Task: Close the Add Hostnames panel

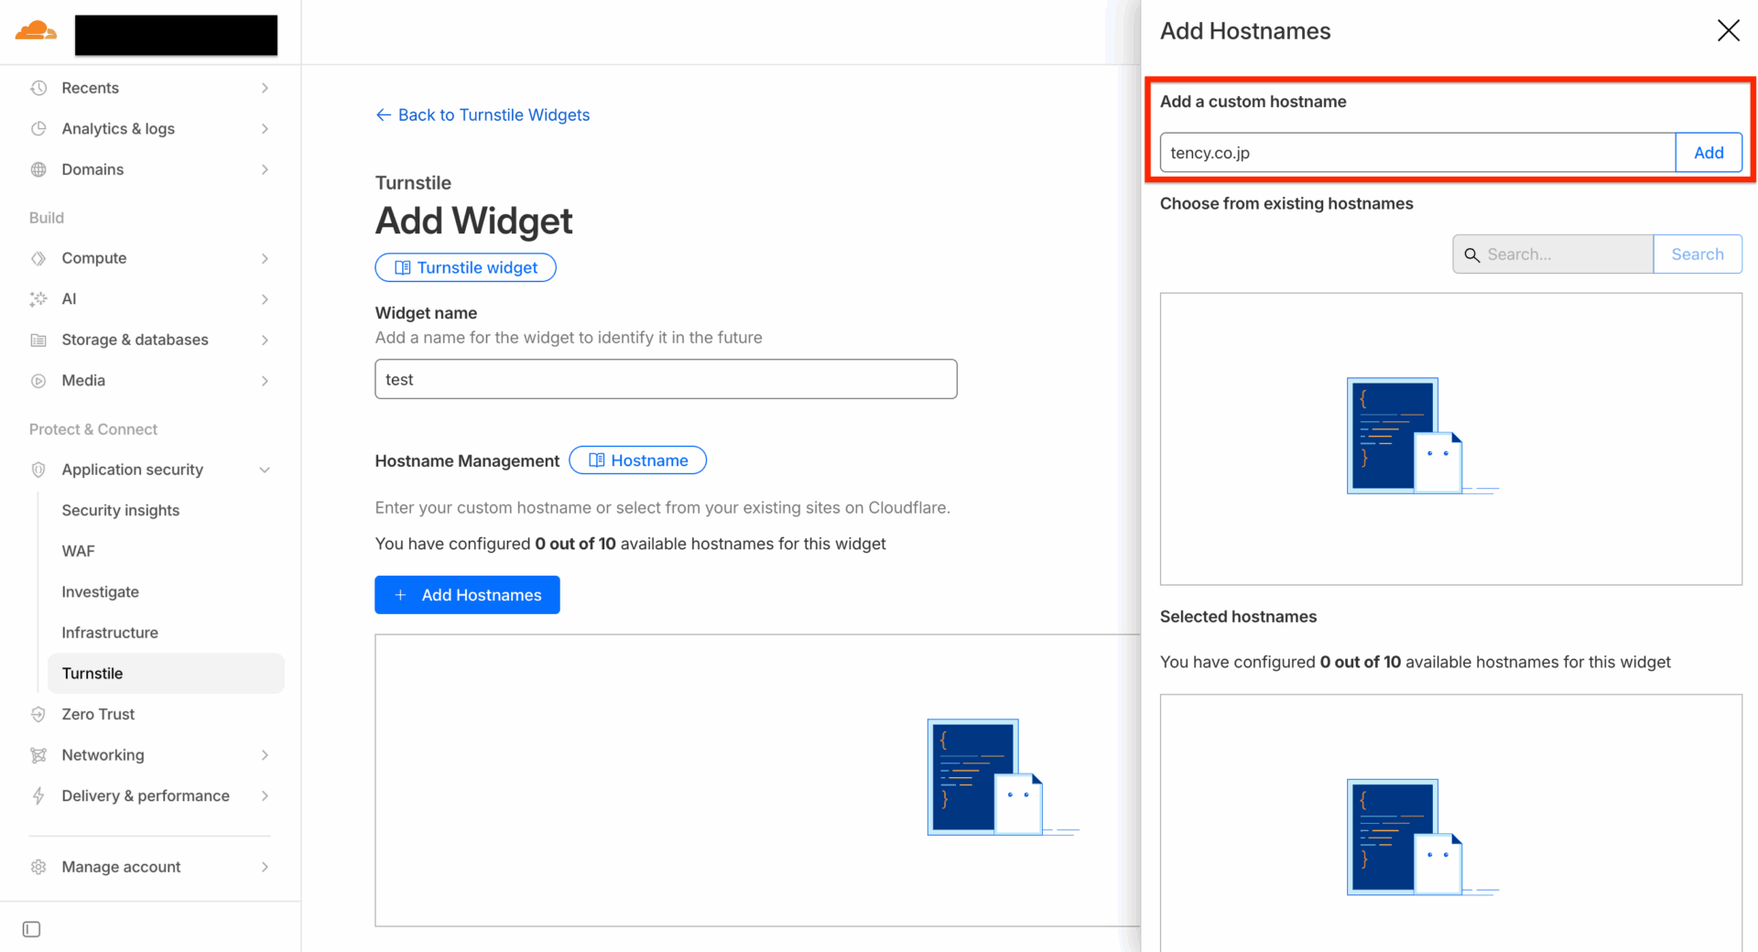Action: [1728, 31]
